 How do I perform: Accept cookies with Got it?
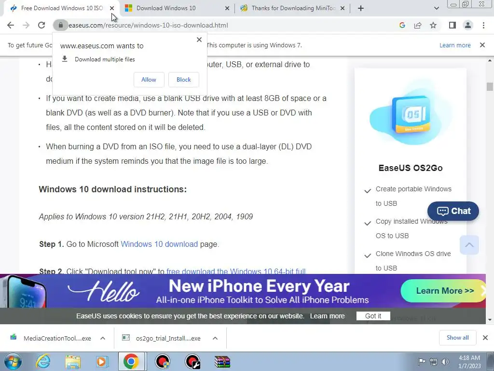[x=373, y=316]
